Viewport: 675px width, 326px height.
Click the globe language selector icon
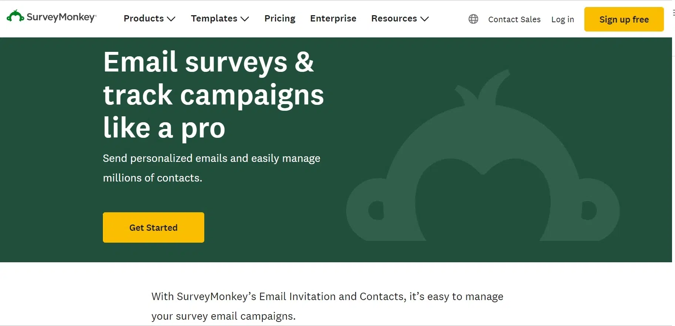473,19
